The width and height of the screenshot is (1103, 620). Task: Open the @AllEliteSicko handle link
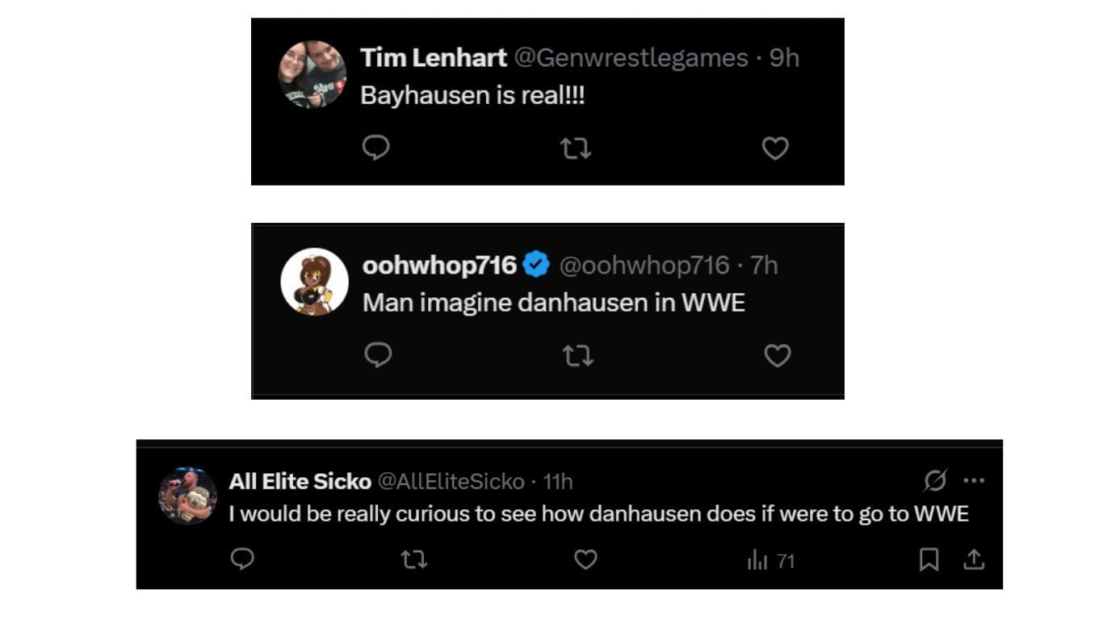[451, 482]
